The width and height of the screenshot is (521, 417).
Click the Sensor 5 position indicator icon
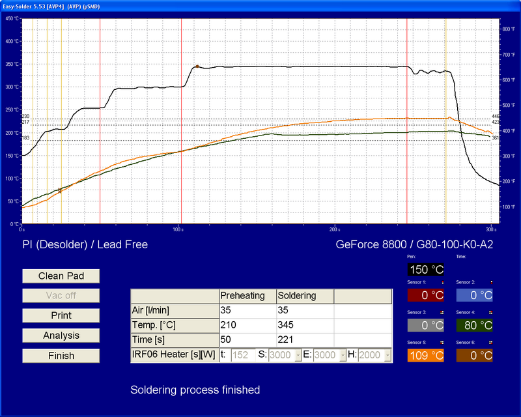pos(442,343)
